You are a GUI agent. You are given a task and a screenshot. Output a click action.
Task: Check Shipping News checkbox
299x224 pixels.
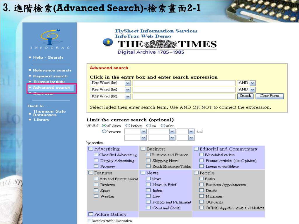click(x=148, y=160)
